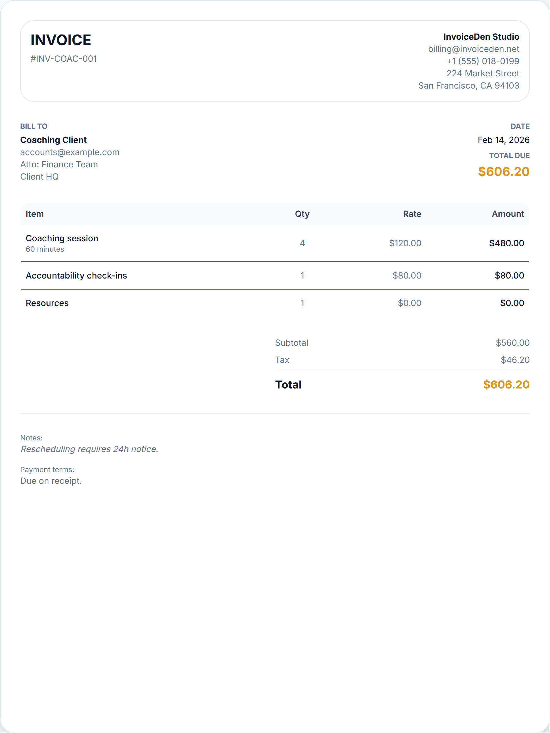
Task: Click the +1 (555) 018-0199 phone number
Action: 482,61
